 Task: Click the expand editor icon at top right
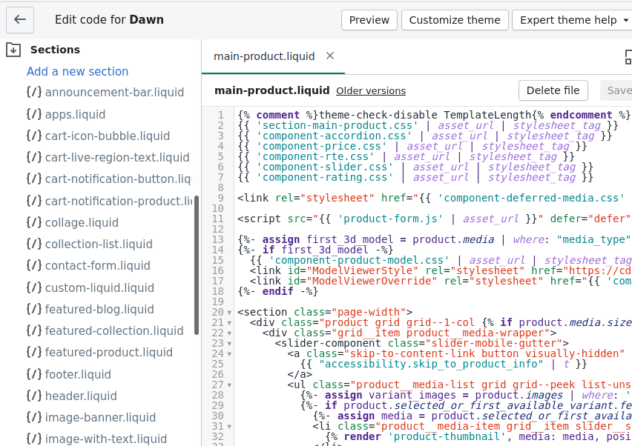point(628,57)
